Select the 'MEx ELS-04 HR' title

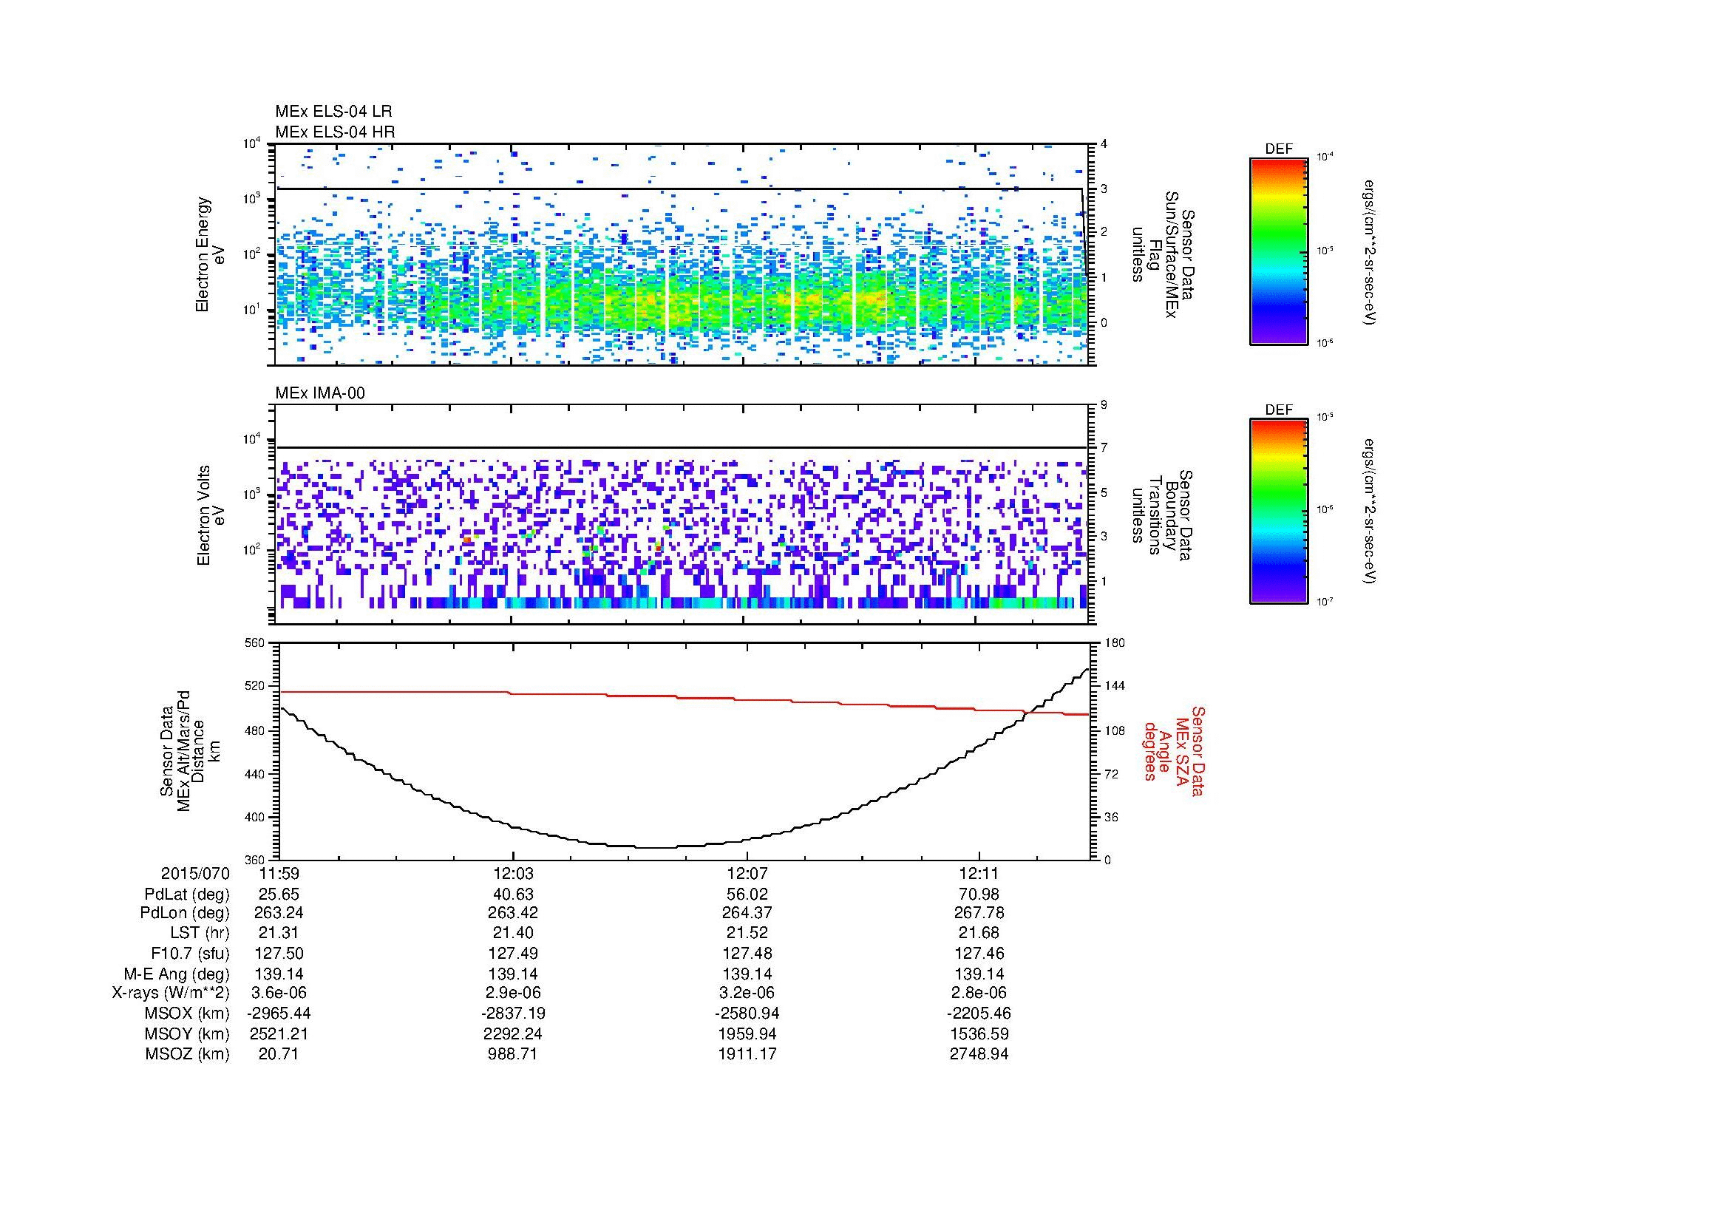[335, 132]
